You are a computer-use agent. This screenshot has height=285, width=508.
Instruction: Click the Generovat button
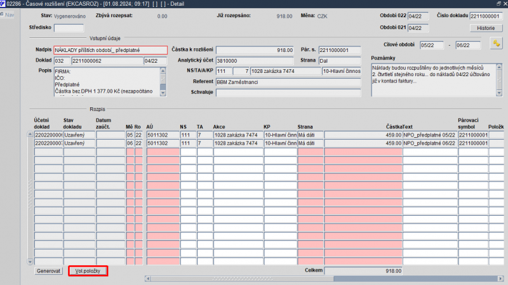(x=49, y=271)
